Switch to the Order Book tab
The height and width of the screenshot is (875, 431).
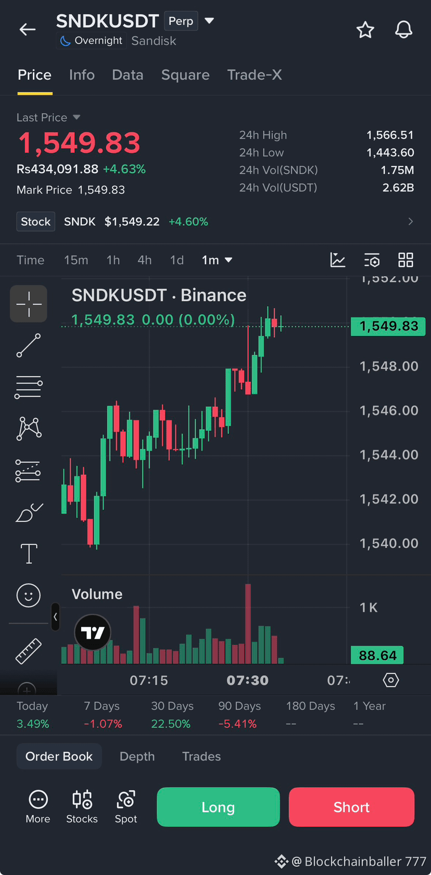[59, 756]
